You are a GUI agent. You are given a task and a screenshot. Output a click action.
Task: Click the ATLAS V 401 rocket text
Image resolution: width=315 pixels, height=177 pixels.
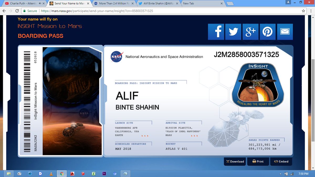click(x=176, y=149)
